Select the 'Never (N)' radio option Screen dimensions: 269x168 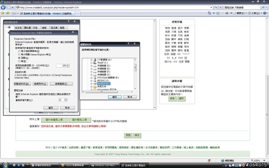point(19,61)
